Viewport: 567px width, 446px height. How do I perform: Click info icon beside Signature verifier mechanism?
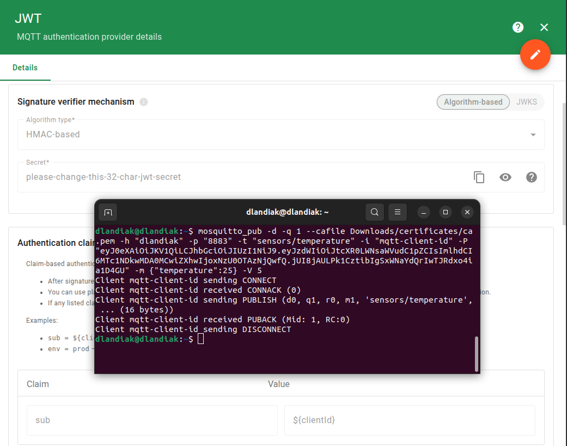(x=144, y=102)
